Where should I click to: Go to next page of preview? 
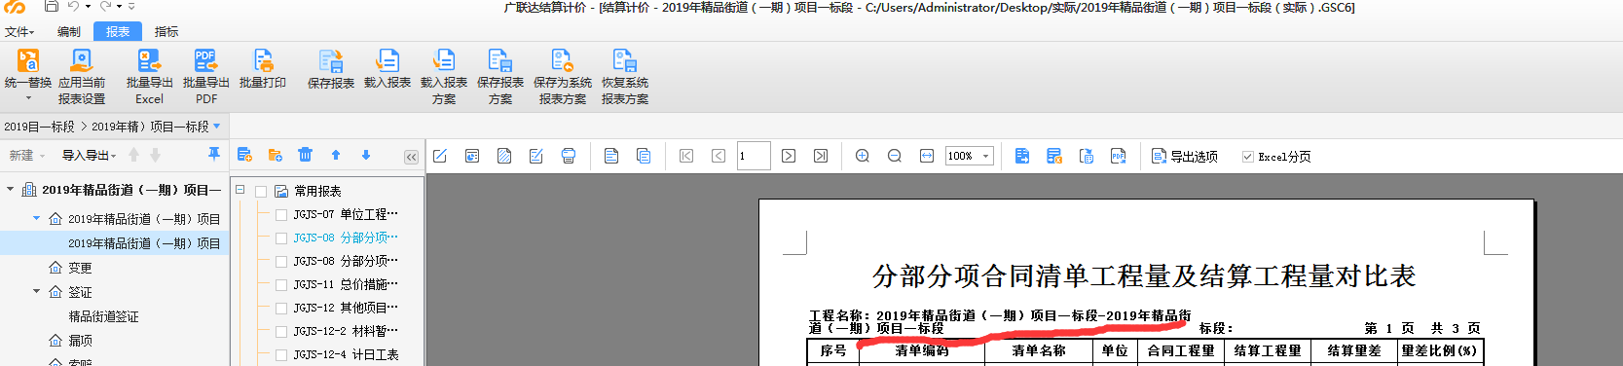(x=789, y=156)
